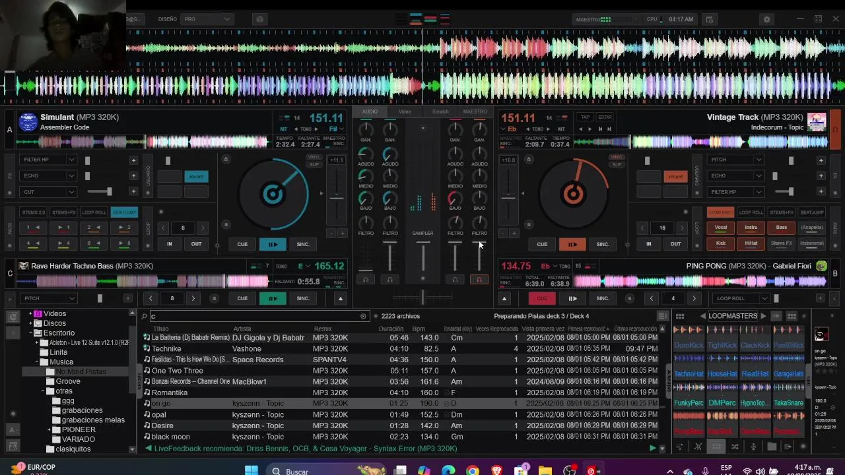Viewport: 845px width, 475px height.
Task: Select deck D BEATJUMP pad page
Action: click(812, 212)
